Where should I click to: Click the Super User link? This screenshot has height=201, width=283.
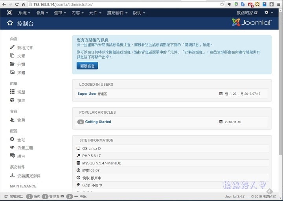(x=87, y=94)
